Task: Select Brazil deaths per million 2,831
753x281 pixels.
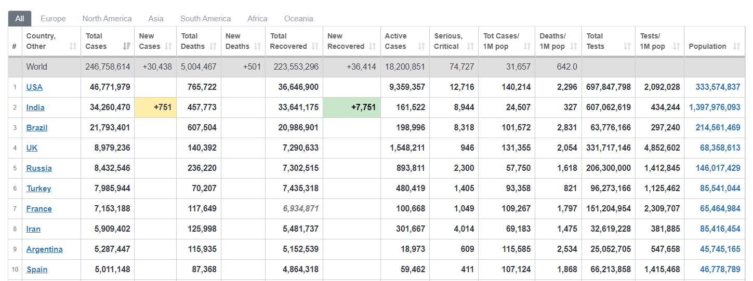Action: pyautogui.click(x=567, y=128)
